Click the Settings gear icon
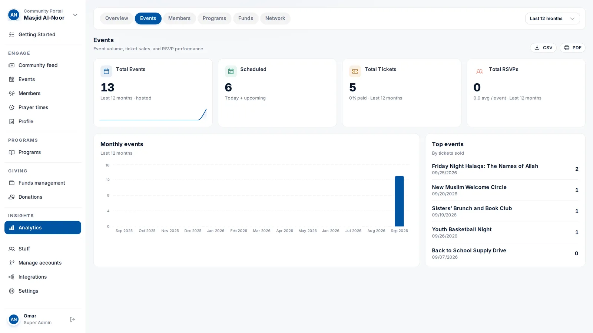The height and width of the screenshot is (333, 593). (11, 291)
